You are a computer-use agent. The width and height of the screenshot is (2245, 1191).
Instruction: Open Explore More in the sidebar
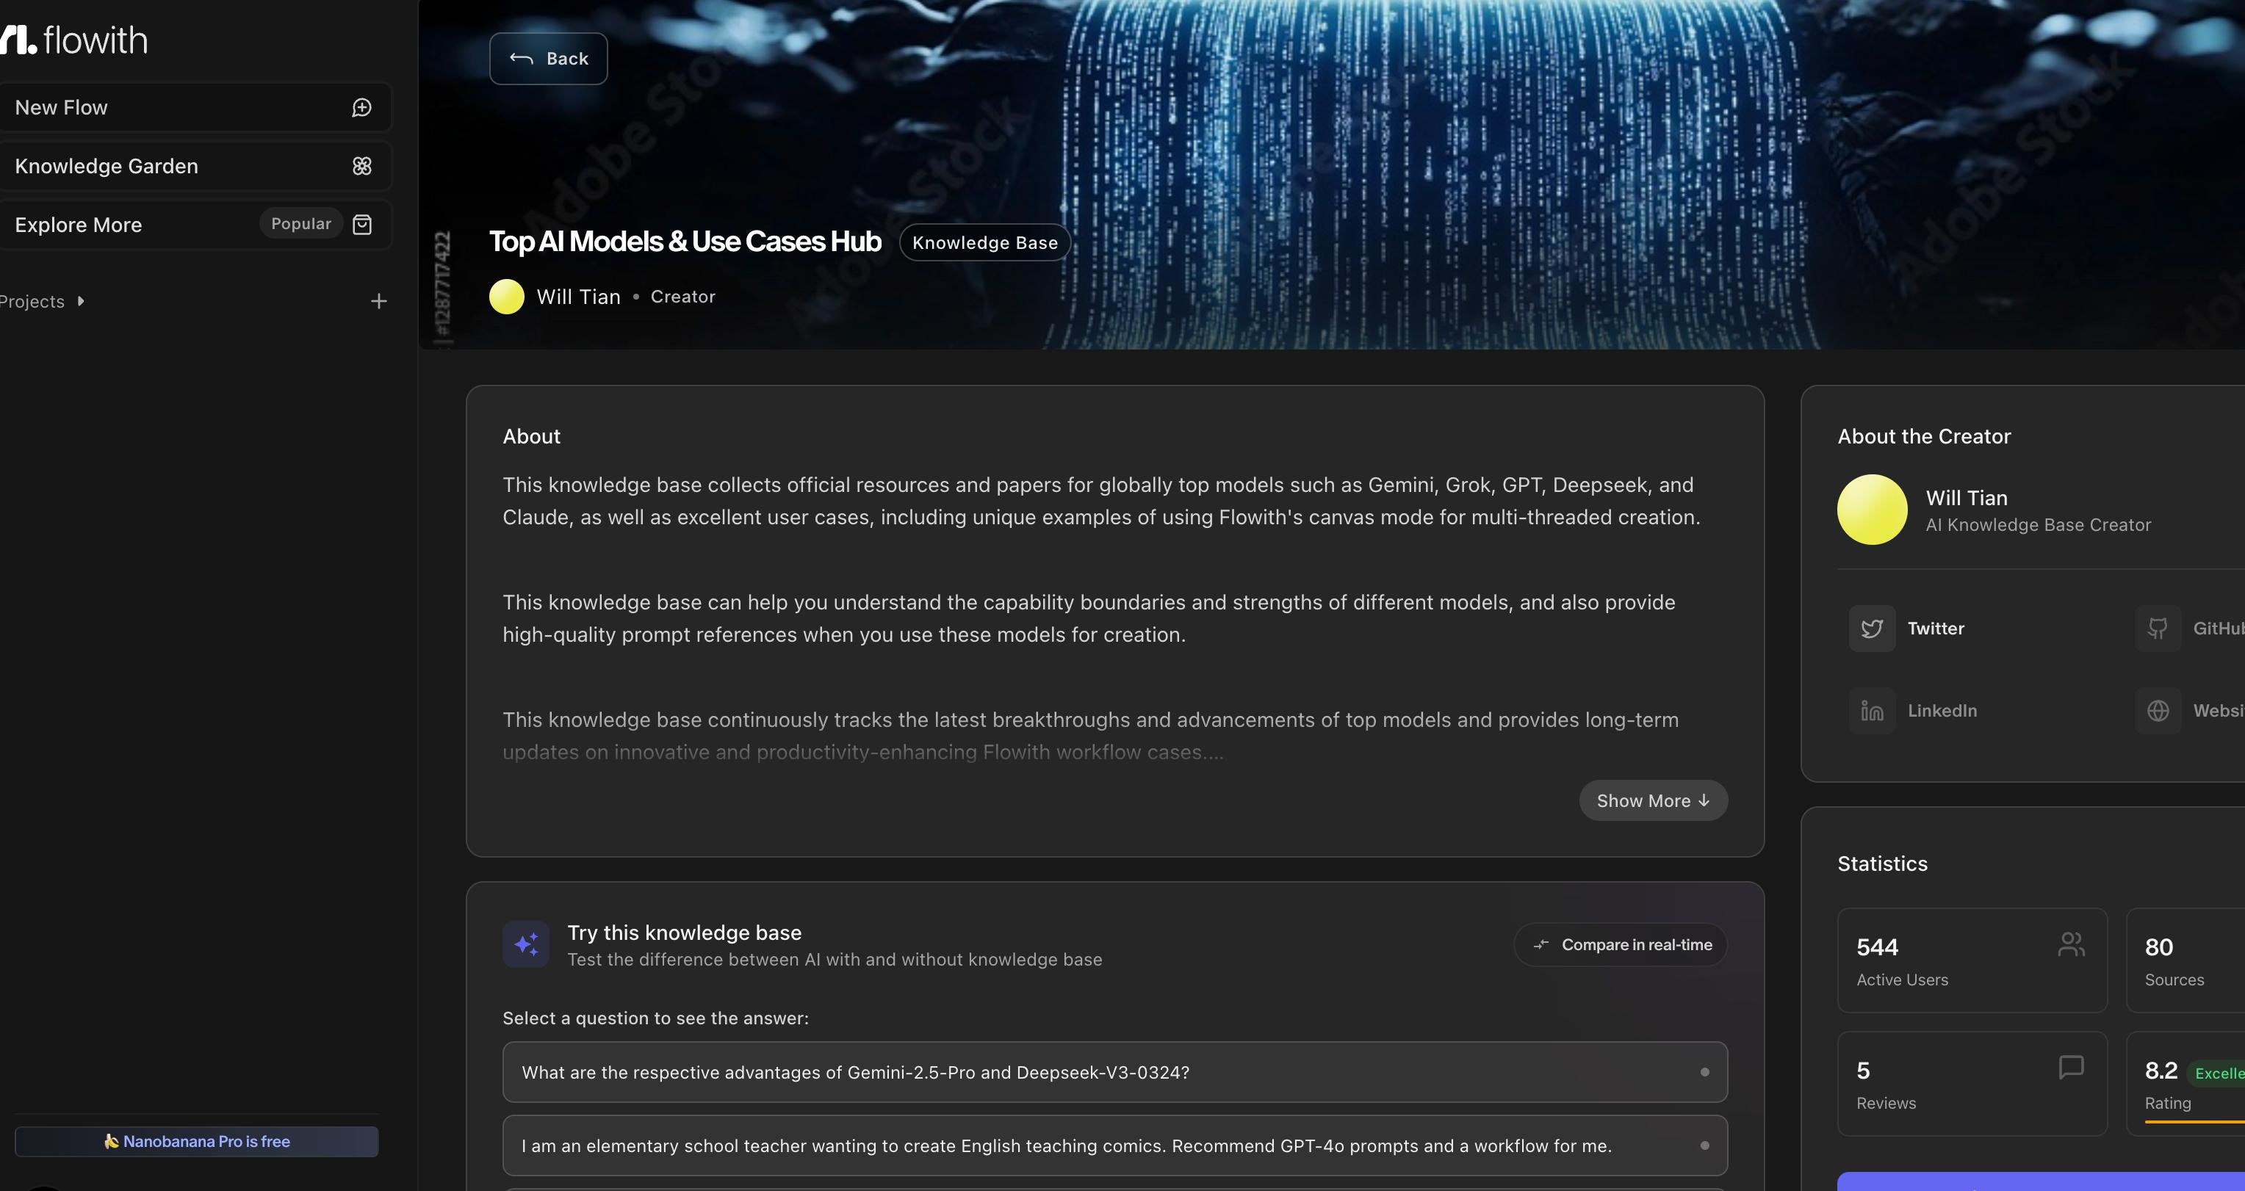click(x=195, y=225)
